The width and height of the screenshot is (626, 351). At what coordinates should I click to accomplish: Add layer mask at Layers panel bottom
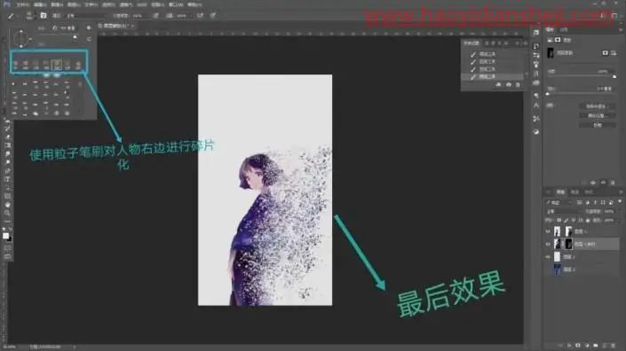coord(578,346)
